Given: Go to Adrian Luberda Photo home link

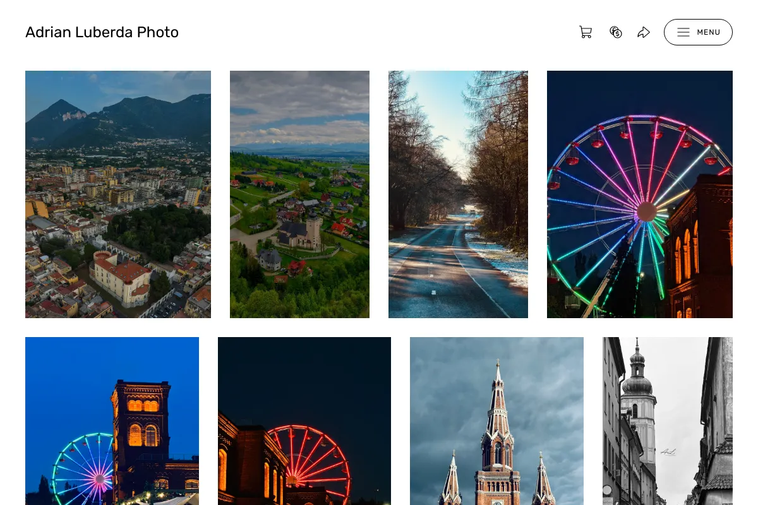Looking at the screenshot, I should click(102, 32).
